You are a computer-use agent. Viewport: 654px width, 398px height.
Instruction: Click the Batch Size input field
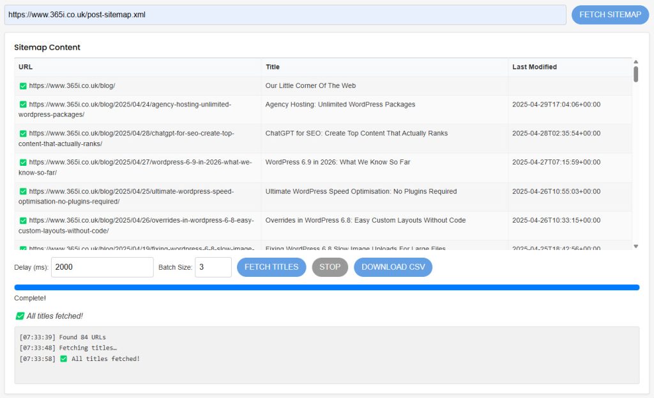pyautogui.click(x=213, y=267)
